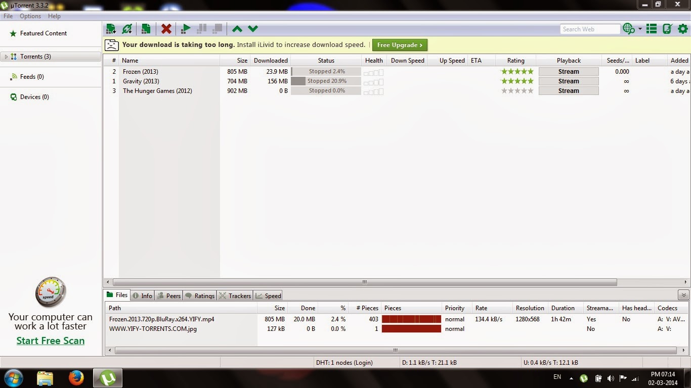Switch to the Info tab
Screen dimensions: 691x388
[142, 296]
